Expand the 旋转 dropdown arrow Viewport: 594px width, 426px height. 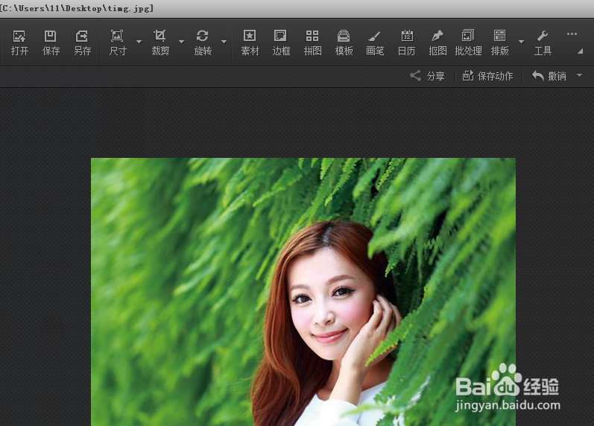click(224, 42)
